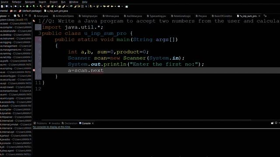Click the New Java Class toolbar icon
This screenshot has height=157, width=280.
tap(52, 7)
